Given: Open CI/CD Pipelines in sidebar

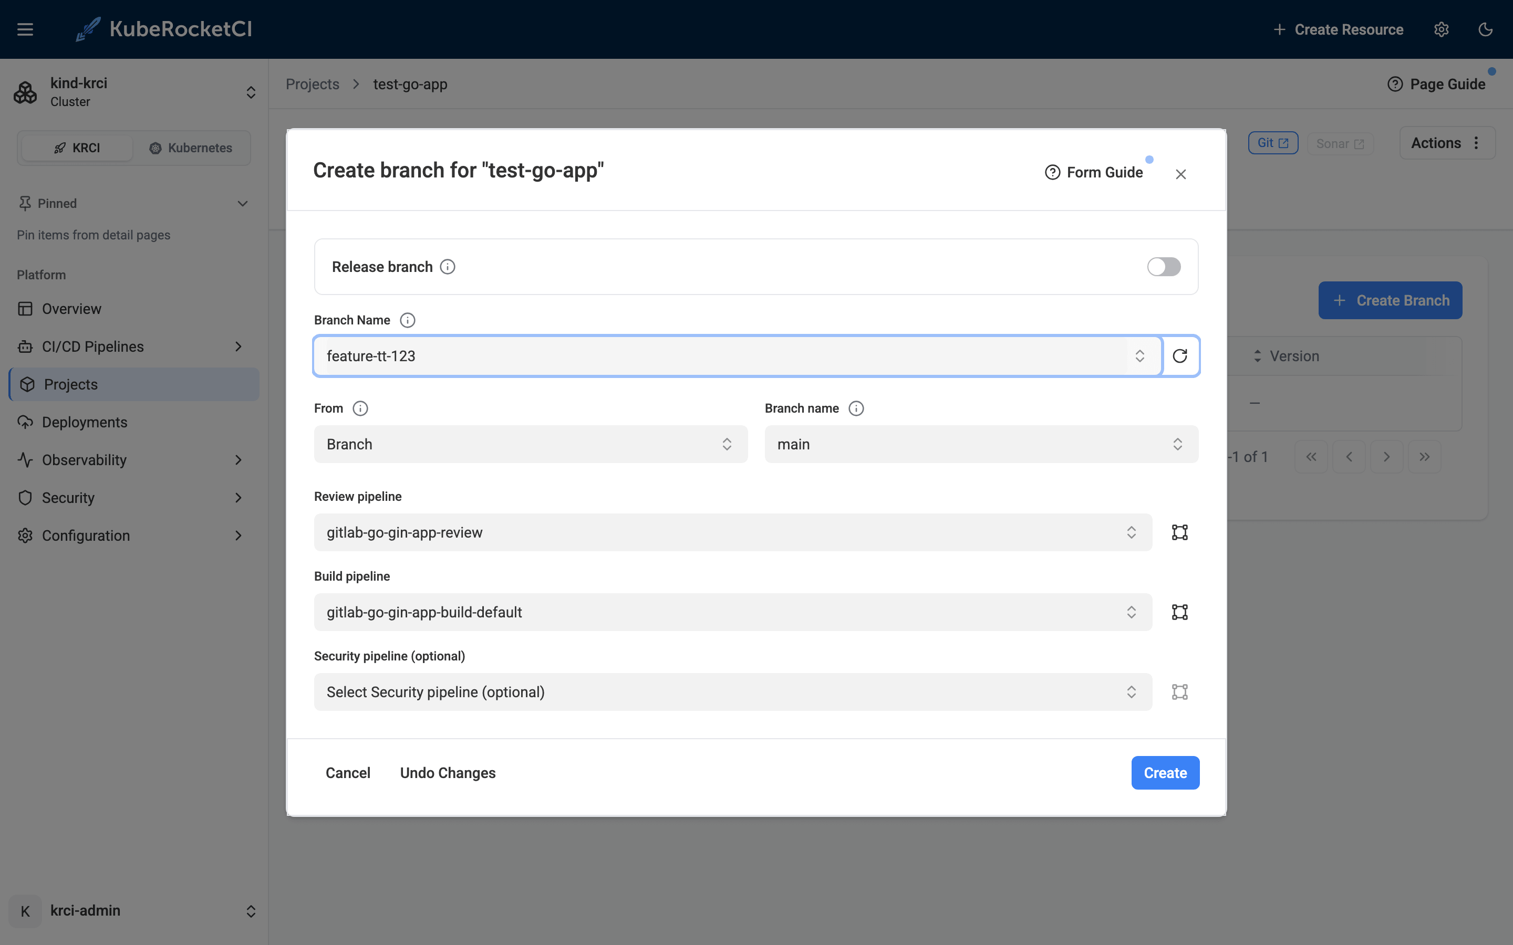Looking at the screenshot, I should (x=92, y=346).
